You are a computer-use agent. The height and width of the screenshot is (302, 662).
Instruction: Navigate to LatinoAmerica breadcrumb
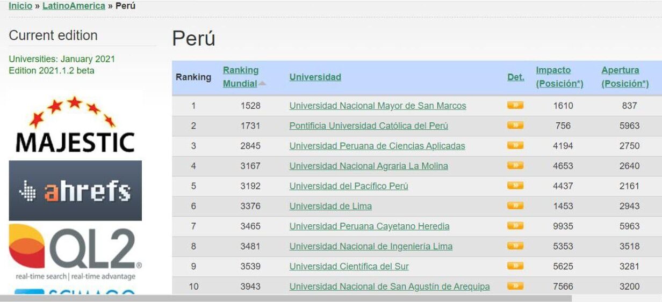pos(74,6)
